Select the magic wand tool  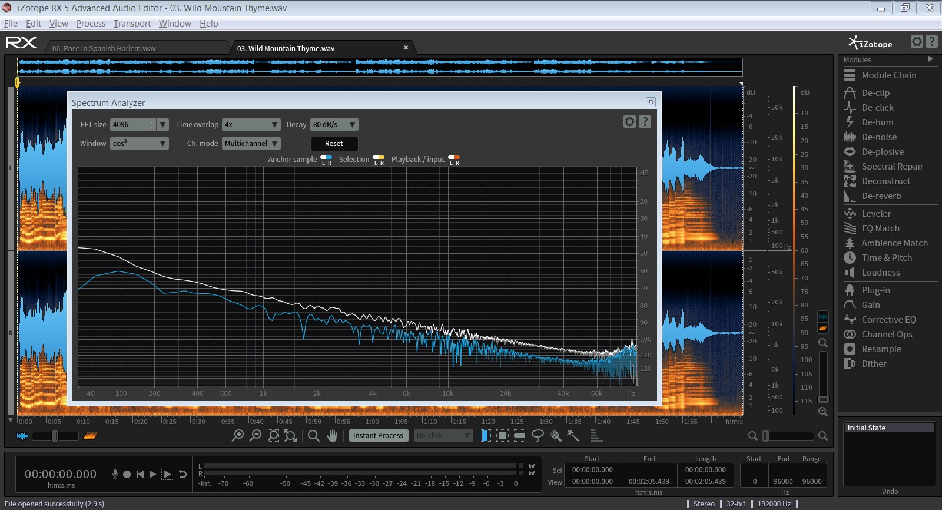pyautogui.click(x=573, y=436)
